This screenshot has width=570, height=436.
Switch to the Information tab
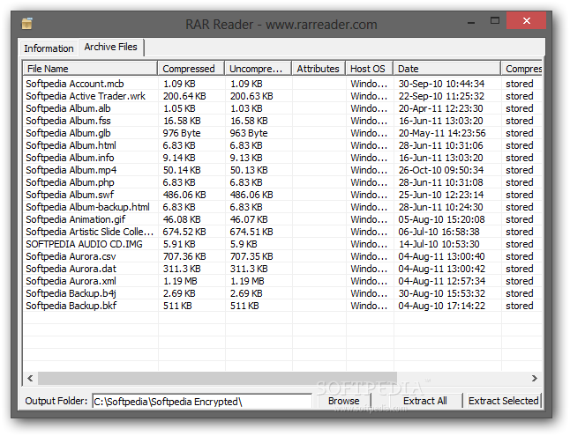49,48
